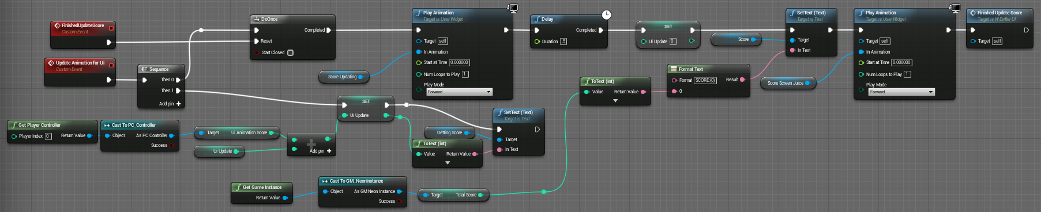Click the Player Index value field
This screenshot has width=1041, height=212.
pyautogui.click(x=48, y=137)
